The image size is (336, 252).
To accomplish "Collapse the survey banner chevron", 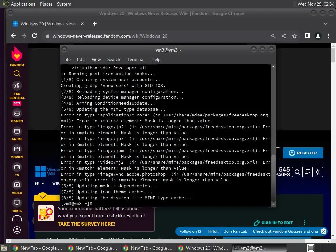I will (43, 197).
